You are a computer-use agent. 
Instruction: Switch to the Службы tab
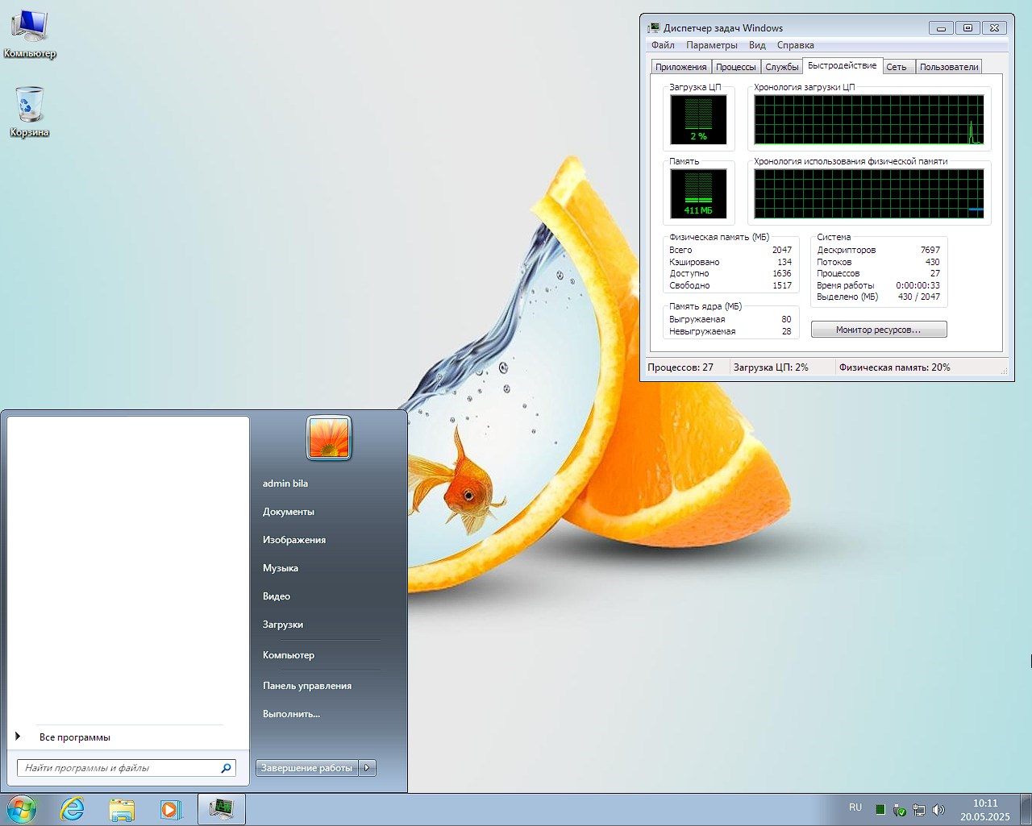coord(782,67)
